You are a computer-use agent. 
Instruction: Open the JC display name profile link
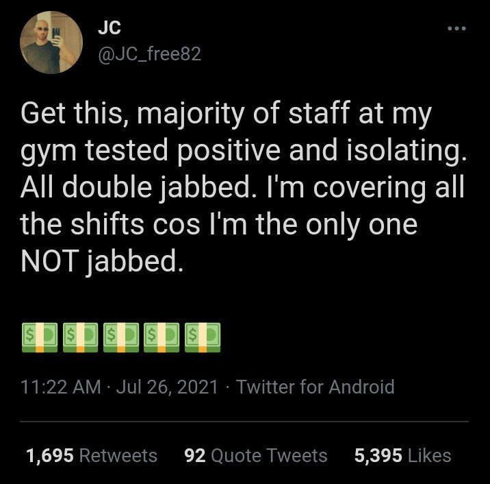click(x=110, y=28)
